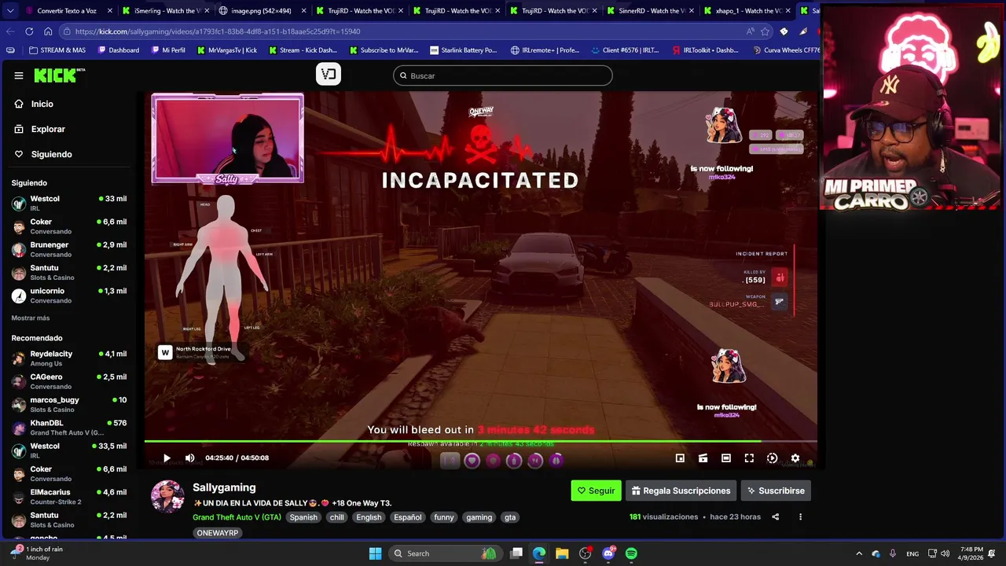
Task: Reload the page in browser
Action: [x=29, y=31]
